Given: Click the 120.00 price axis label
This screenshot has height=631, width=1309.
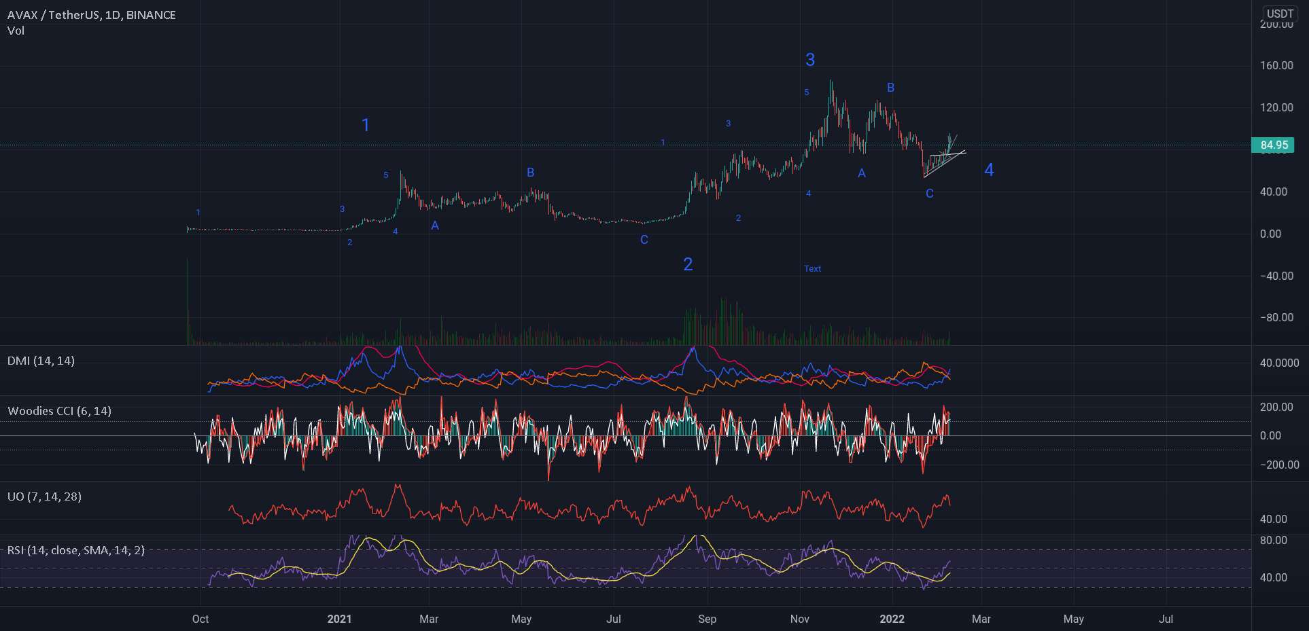Looking at the screenshot, I should pos(1276,108).
